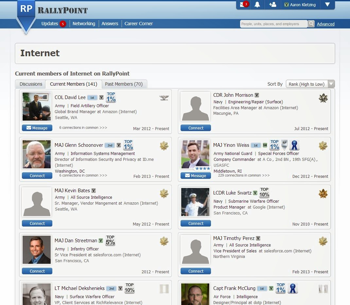Viewport: 350px width, 305px height.
Task: Connect with MAJ Timothy Perez
Action: click(196, 271)
